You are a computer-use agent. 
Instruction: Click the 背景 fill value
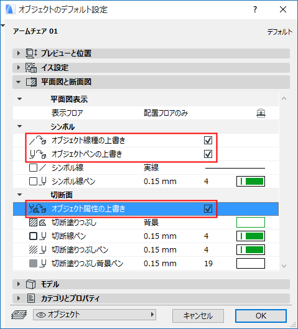[151, 223]
